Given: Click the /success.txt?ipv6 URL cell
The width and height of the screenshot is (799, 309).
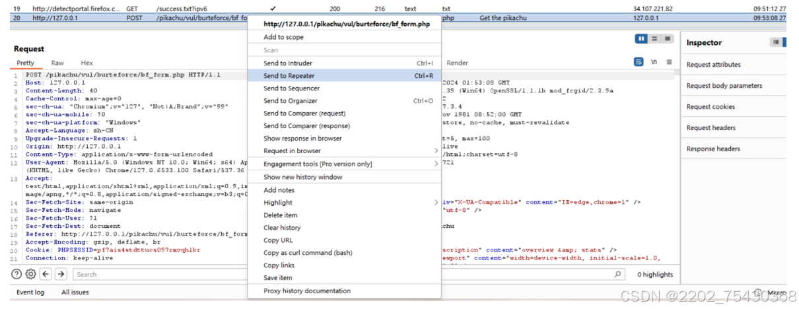Looking at the screenshot, I should tap(182, 9).
